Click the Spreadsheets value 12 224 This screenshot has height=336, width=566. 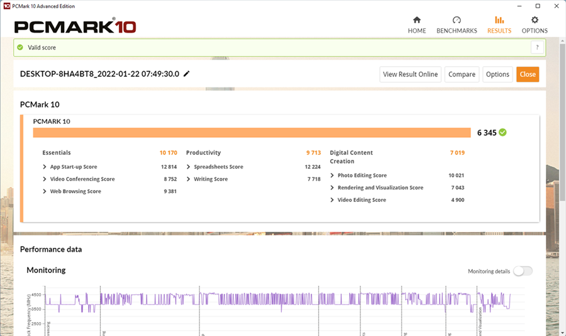coord(313,167)
